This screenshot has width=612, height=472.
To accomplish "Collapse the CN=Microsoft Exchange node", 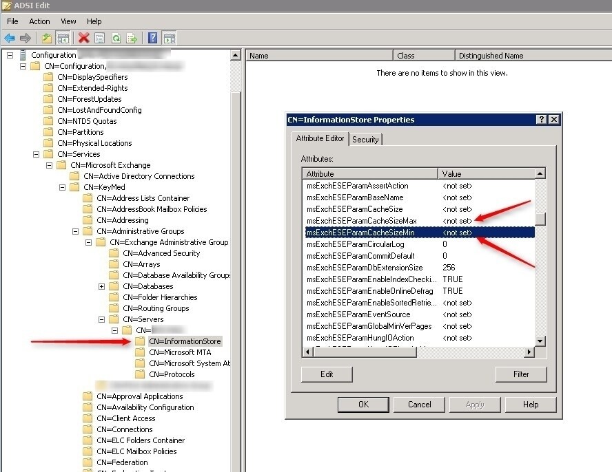I will point(48,164).
